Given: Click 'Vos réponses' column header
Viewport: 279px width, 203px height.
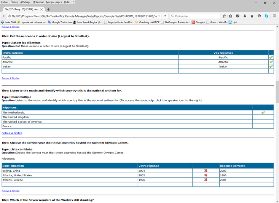Looking at the screenshot, I should point(223,53).
